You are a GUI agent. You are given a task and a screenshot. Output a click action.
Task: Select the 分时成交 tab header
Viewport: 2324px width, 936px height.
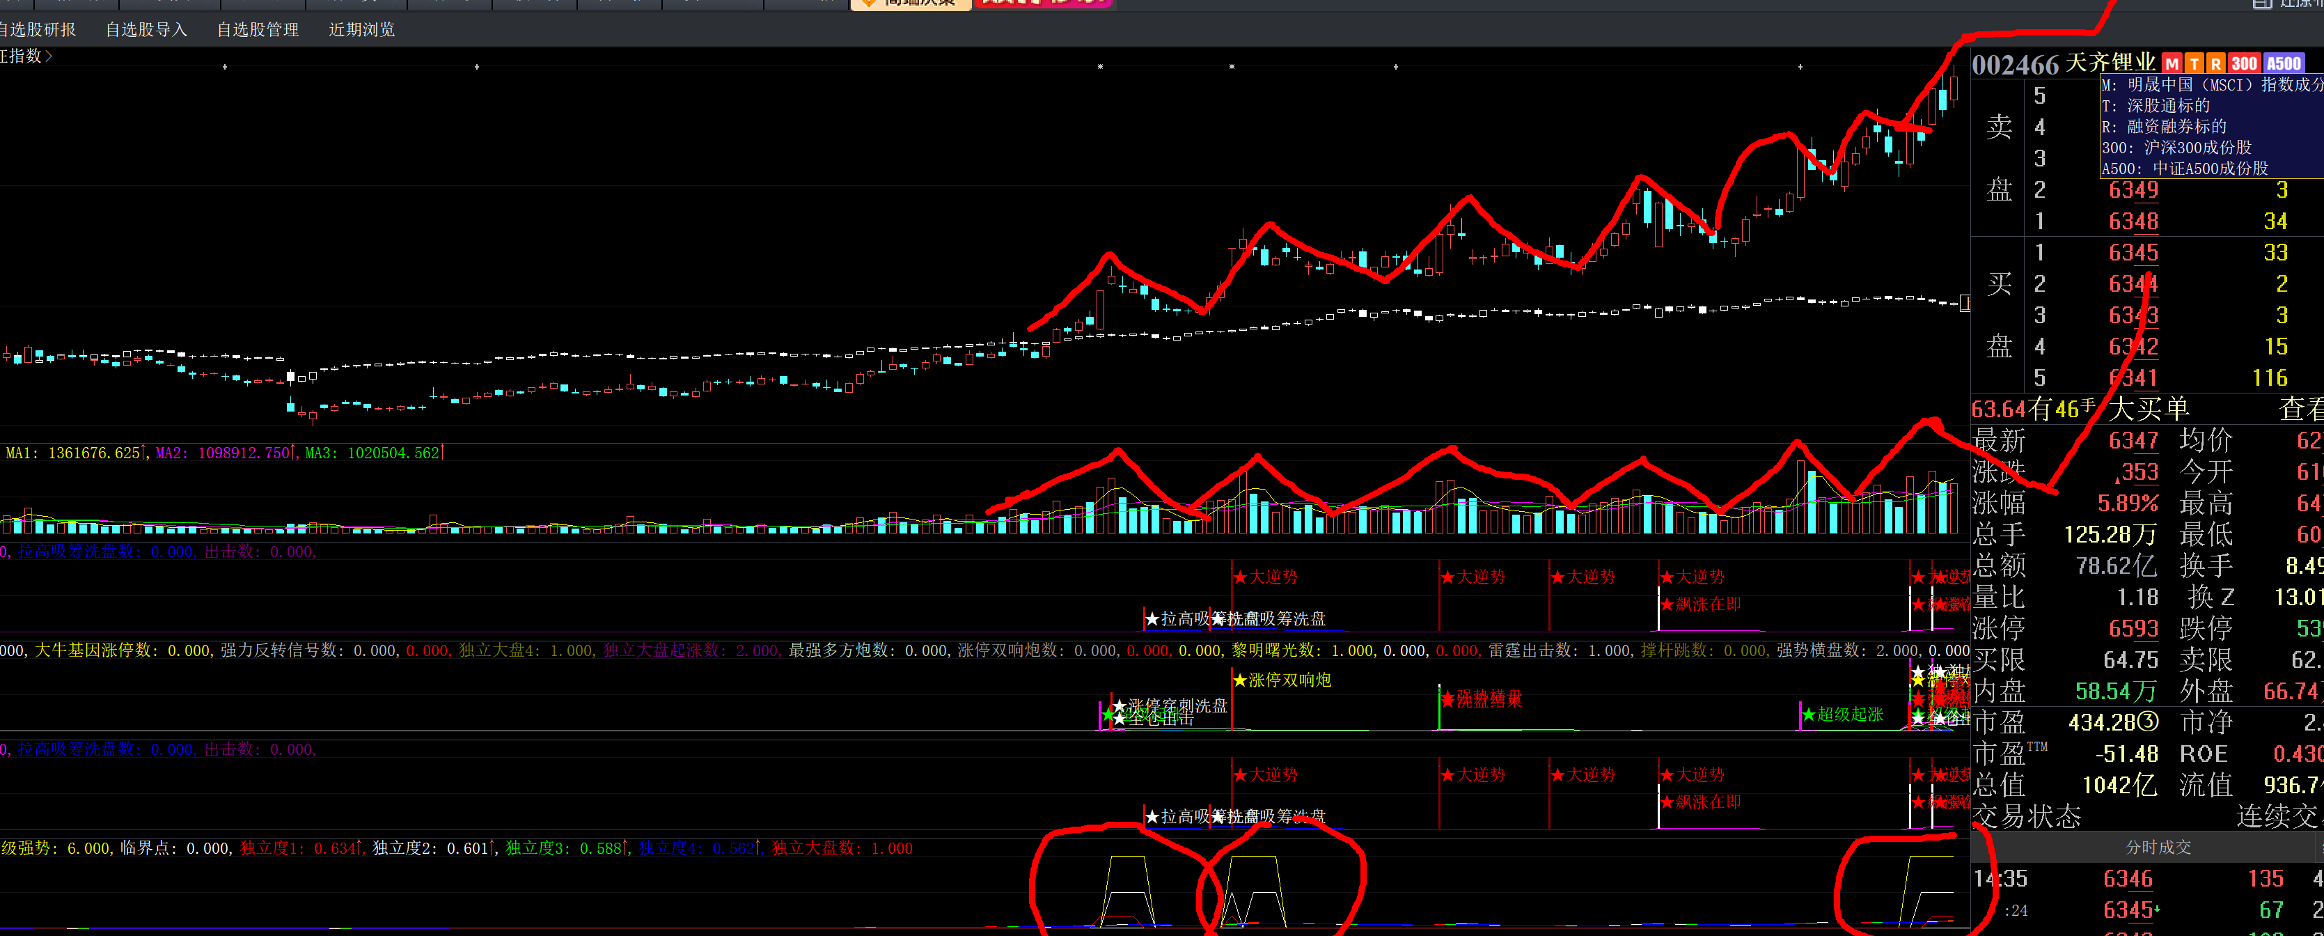pos(2157,848)
